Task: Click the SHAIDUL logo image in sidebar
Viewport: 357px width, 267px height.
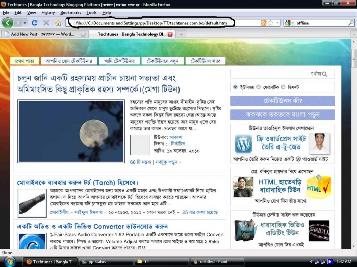Action: [319, 230]
